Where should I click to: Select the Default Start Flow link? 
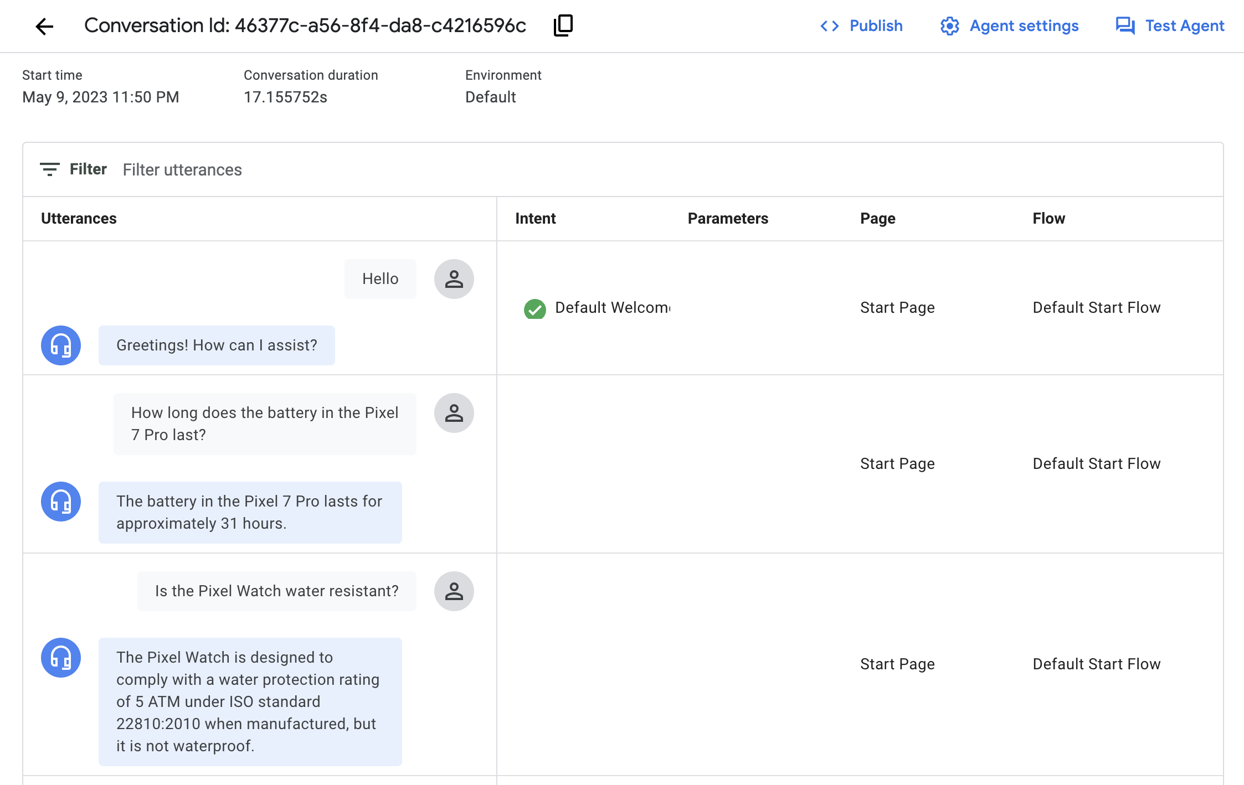[x=1097, y=307]
